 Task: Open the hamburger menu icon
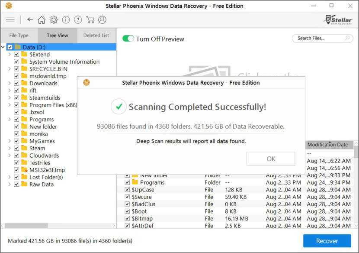click(10, 20)
